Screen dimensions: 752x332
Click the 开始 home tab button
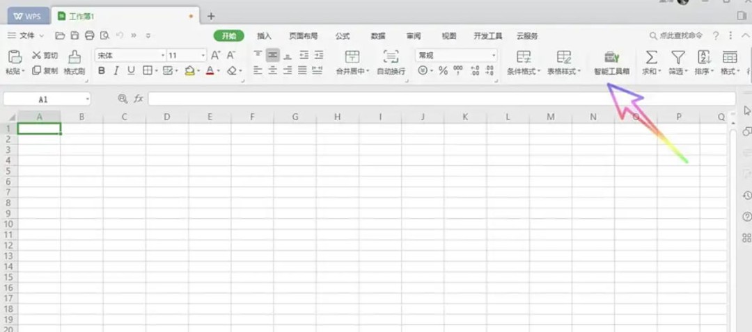(x=229, y=36)
